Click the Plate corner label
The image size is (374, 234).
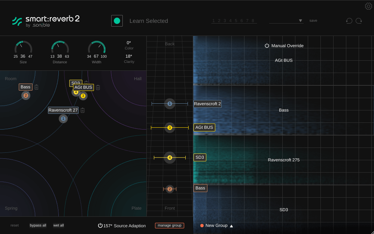(x=136, y=208)
